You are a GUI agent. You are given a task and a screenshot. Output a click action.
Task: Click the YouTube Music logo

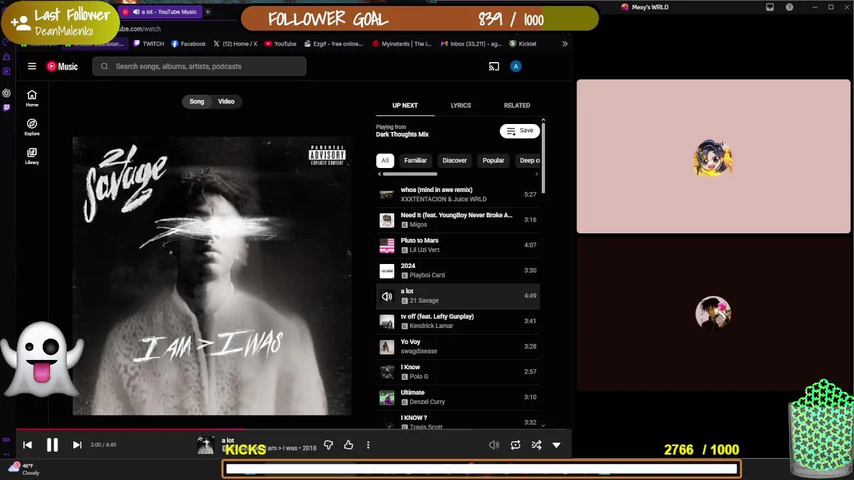[x=62, y=66]
